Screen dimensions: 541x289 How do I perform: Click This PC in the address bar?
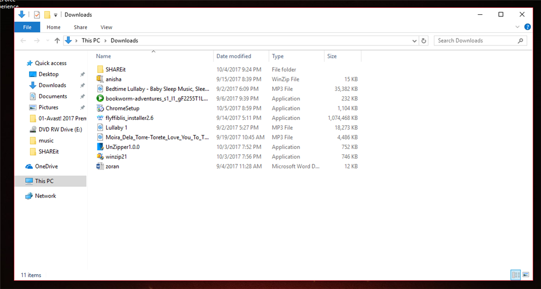pos(91,40)
